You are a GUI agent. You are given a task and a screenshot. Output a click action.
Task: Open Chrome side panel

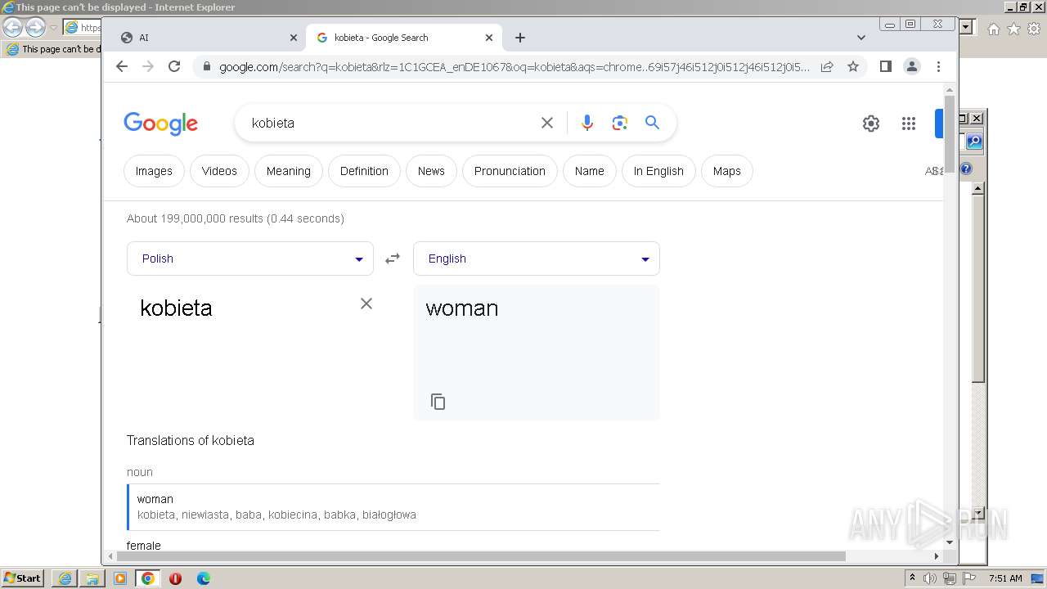pyautogui.click(x=885, y=66)
